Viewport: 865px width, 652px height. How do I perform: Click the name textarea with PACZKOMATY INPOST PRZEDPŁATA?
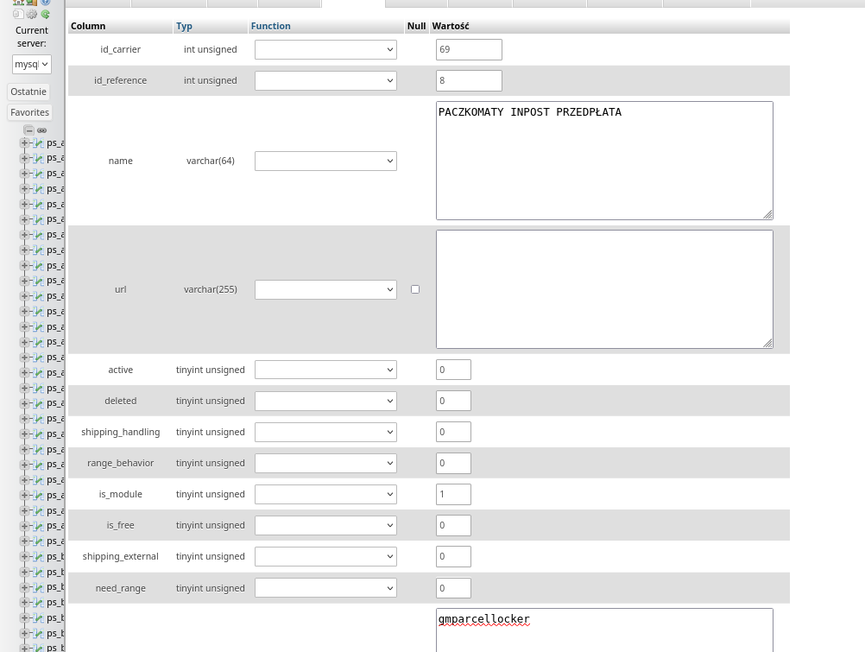604,161
